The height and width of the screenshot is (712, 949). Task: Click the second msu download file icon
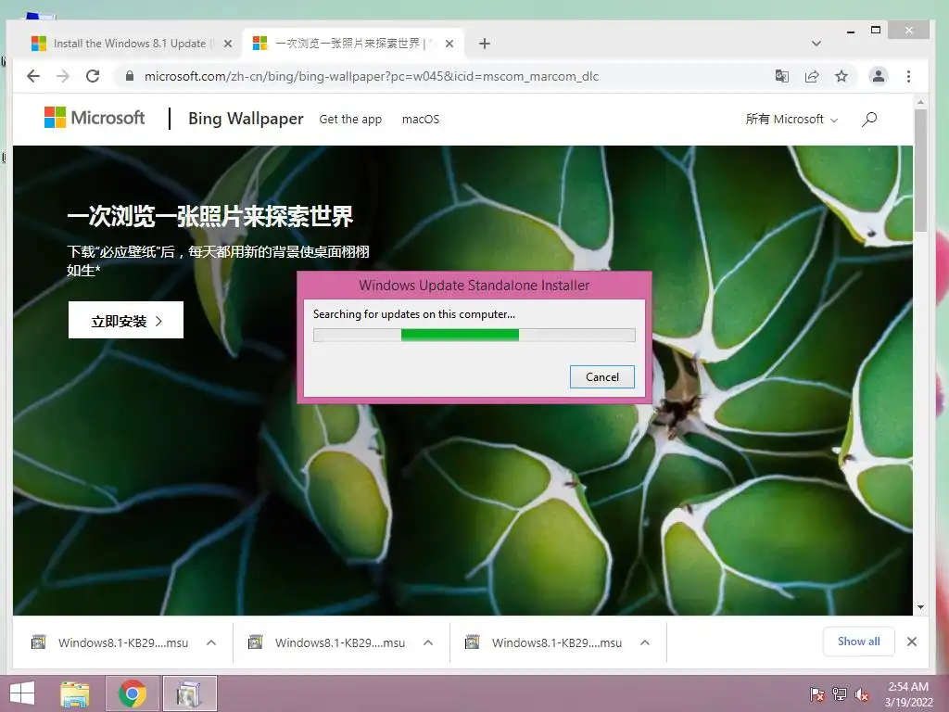(x=256, y=642)
